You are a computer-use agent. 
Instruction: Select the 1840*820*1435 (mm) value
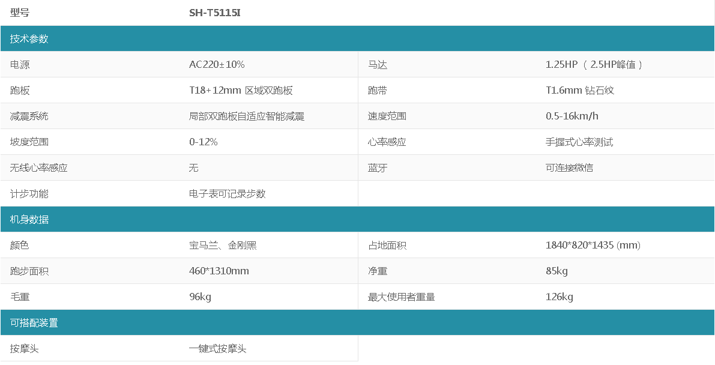593,246
